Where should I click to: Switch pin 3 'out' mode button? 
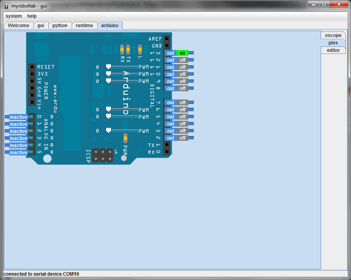(171, 131)
